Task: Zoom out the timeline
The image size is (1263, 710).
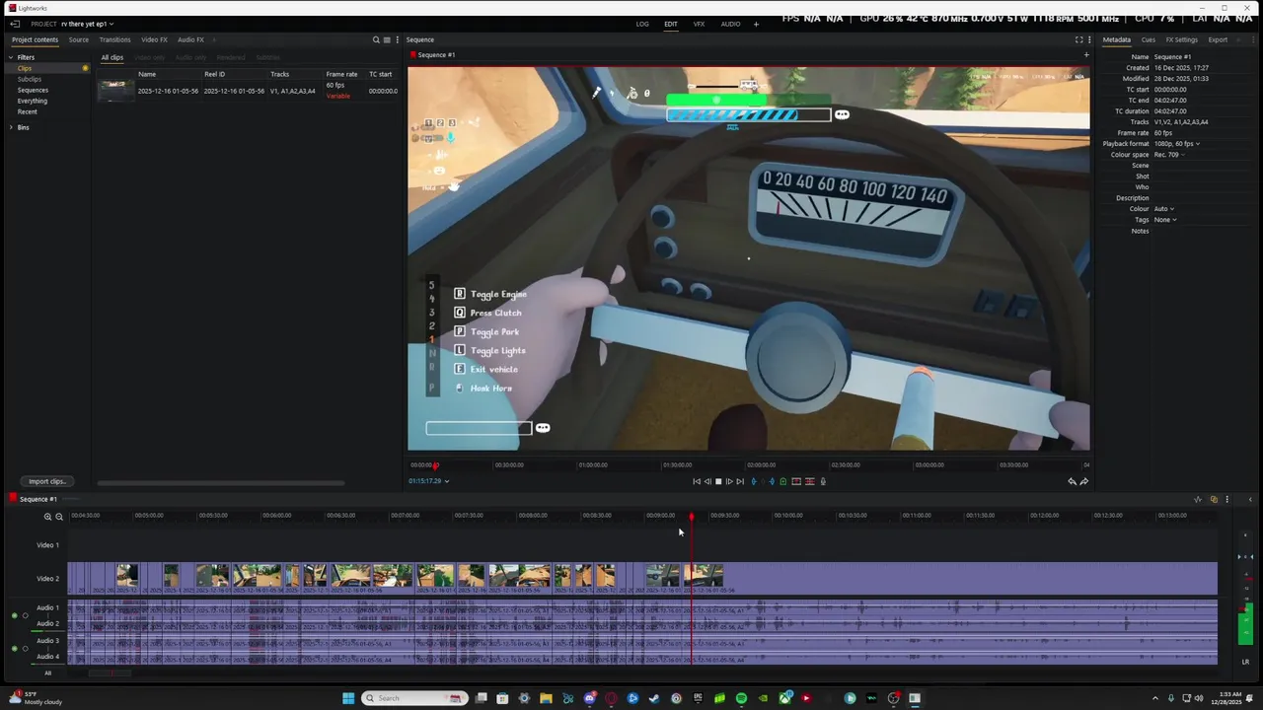Action: pos(59,517)
